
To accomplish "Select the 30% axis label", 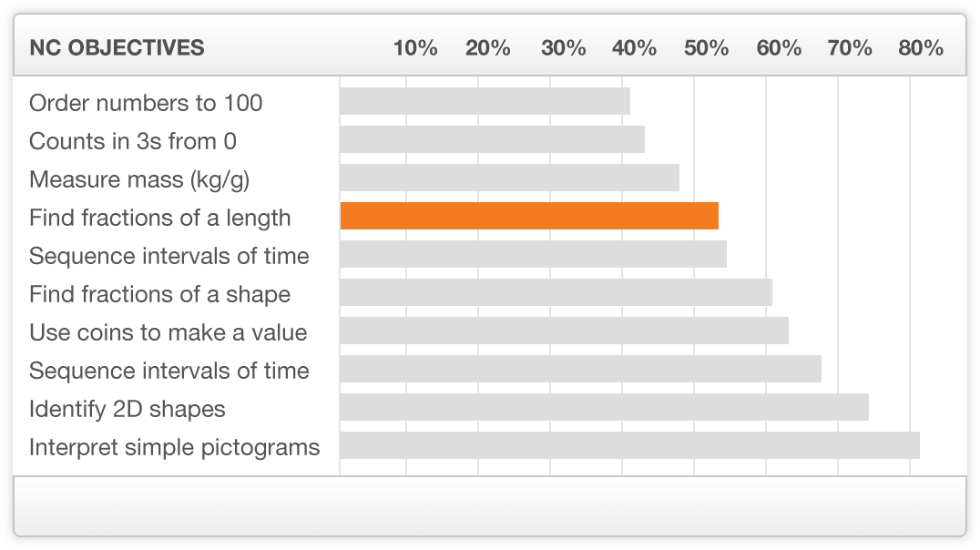I will (x=563, y=48).
